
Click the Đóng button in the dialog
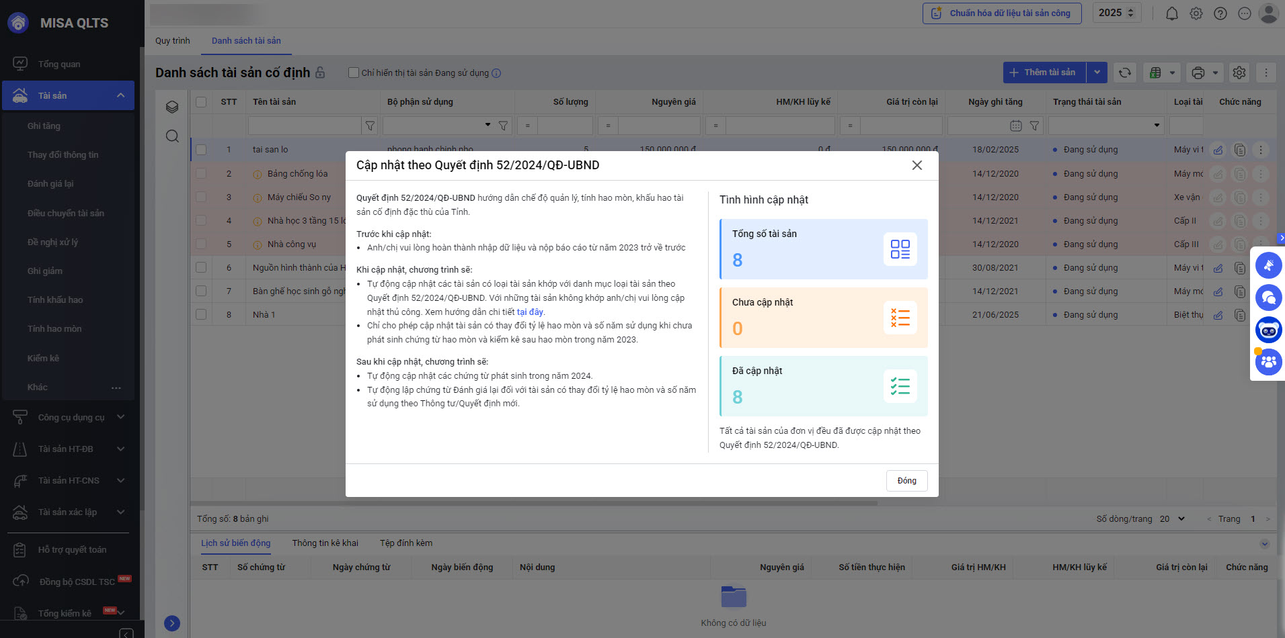click(906, 481)
